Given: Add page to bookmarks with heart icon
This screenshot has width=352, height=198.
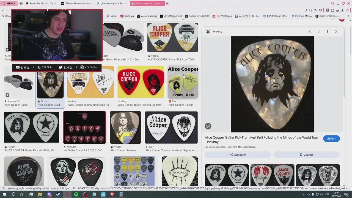Looking at the screenshot, I should [x=321, y=10].
